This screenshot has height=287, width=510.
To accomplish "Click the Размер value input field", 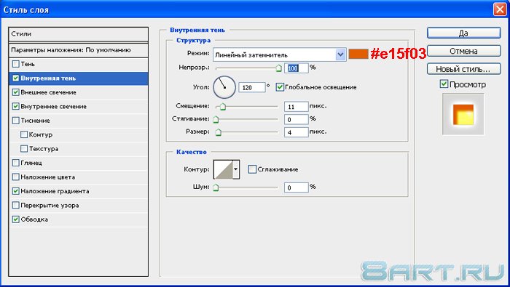I will point(296,132).
